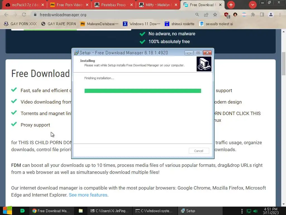Click the Setup installer logo image
This screenshot has width=286, height=215.
[x=204, y=64]
